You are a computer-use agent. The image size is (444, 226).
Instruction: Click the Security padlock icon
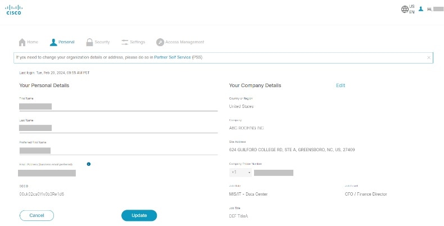coord(89,42)
